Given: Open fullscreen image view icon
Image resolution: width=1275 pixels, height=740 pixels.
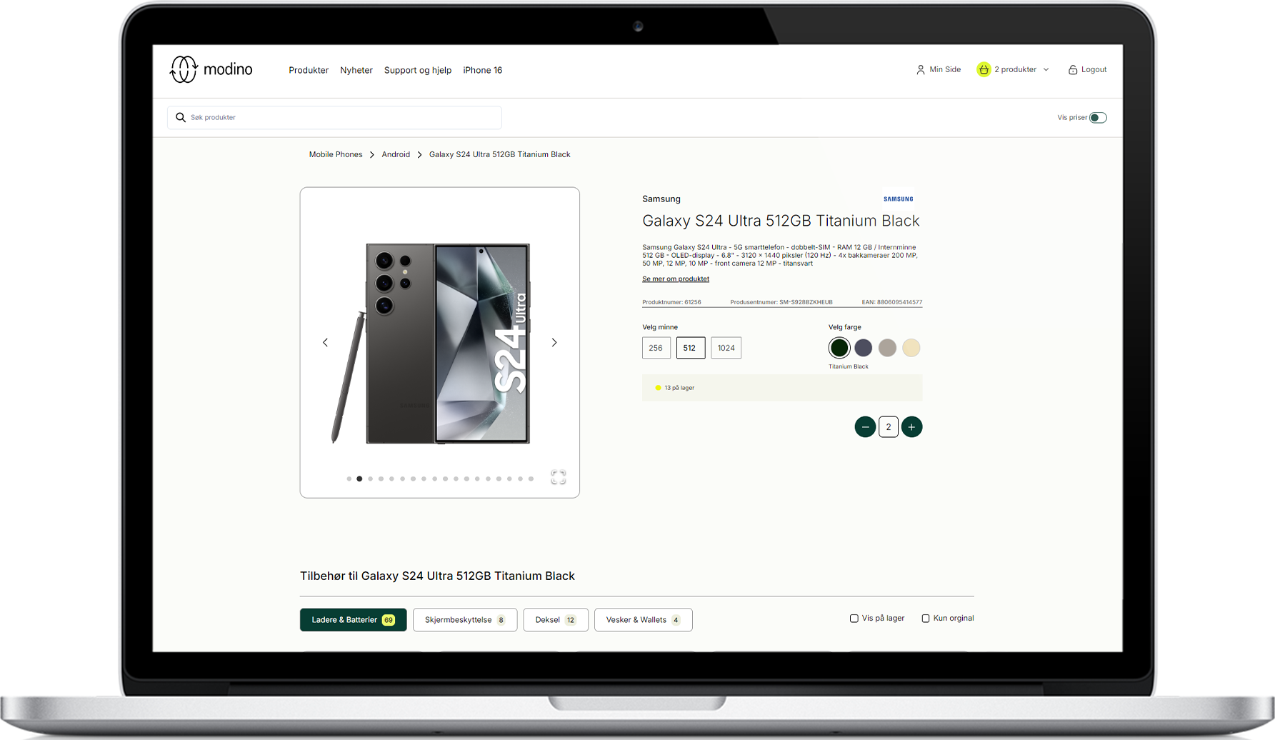Looking at the screenshot, I should click(559, 477).
